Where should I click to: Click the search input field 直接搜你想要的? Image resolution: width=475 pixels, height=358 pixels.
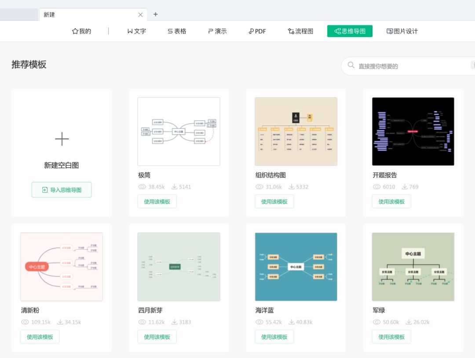pyautogui.click(x=387, y=66)
